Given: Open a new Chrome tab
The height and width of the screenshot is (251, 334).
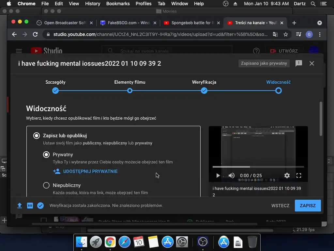Looking at the screenshot, I should [294, 23].
